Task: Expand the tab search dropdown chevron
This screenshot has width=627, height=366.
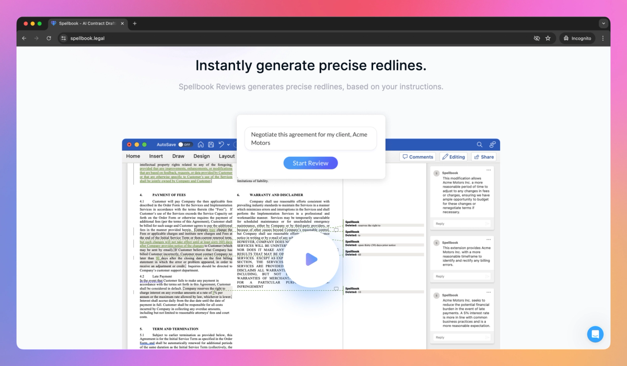Action: [603, 24]
